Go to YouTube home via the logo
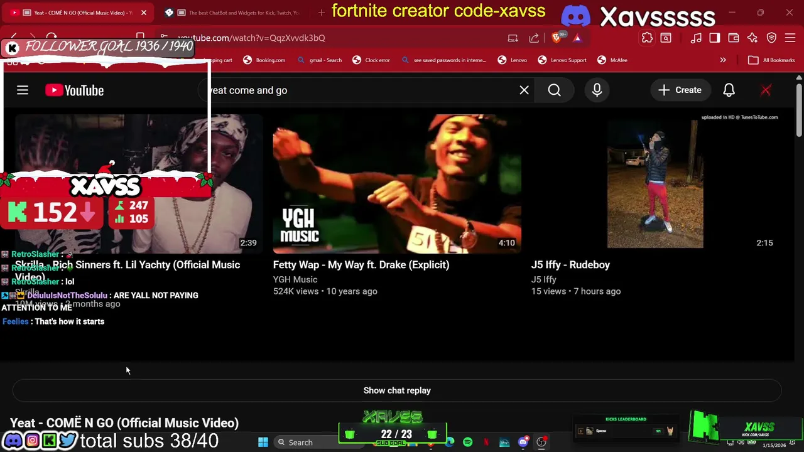Screen dimensions: 804x452 click(x=74, y=90)
